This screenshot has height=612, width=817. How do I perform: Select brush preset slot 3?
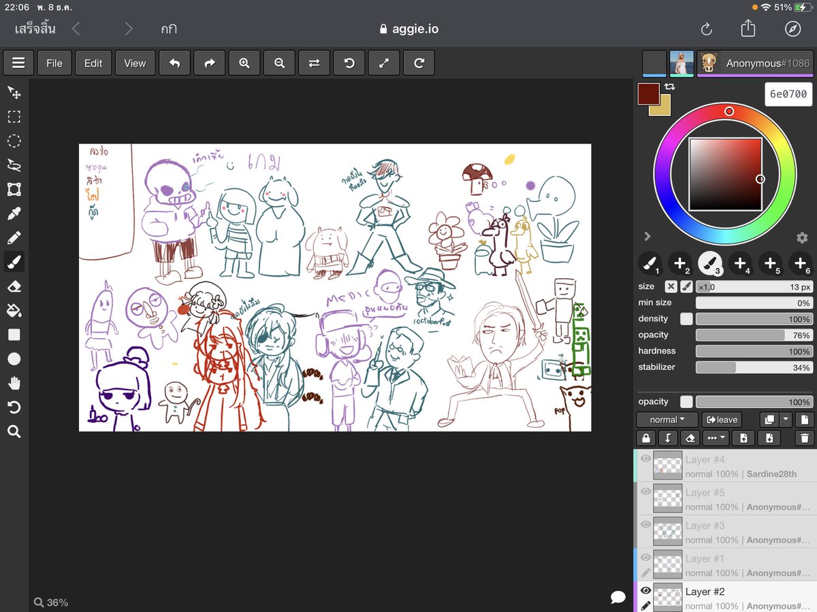click(x=710, y=263)
